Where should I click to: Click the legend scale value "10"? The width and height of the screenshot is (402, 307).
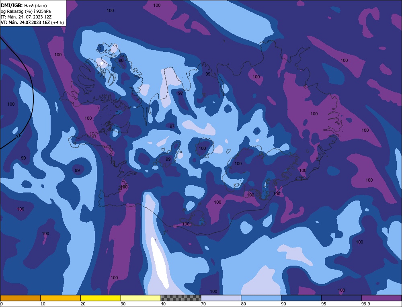(43, 304)
